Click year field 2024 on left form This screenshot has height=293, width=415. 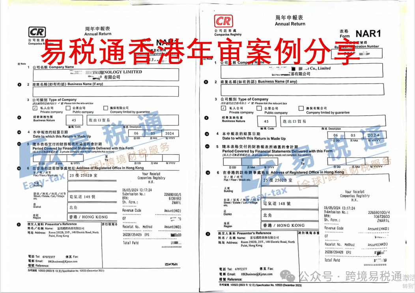point(170,133)
